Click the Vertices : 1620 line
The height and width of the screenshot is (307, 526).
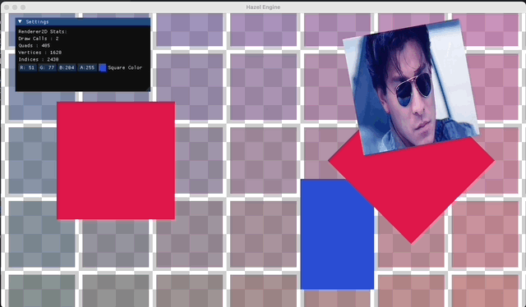[x=40, y=53]
